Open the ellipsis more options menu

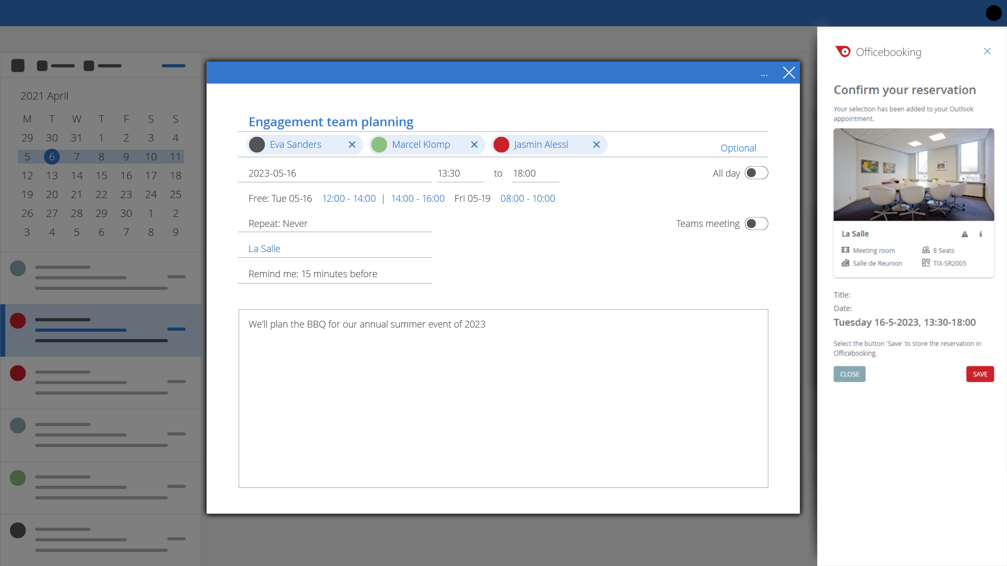(764, 74)
